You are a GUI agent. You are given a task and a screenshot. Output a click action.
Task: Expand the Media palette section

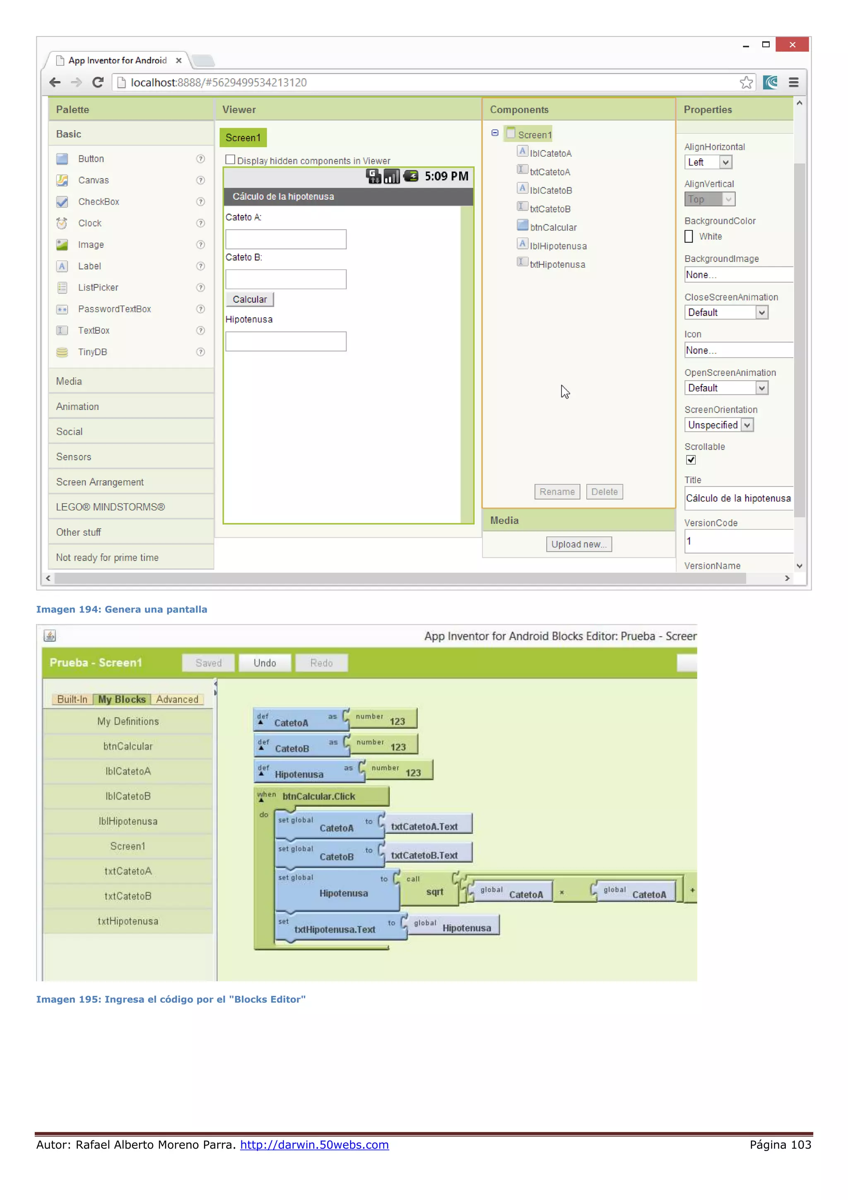[131, 382]
